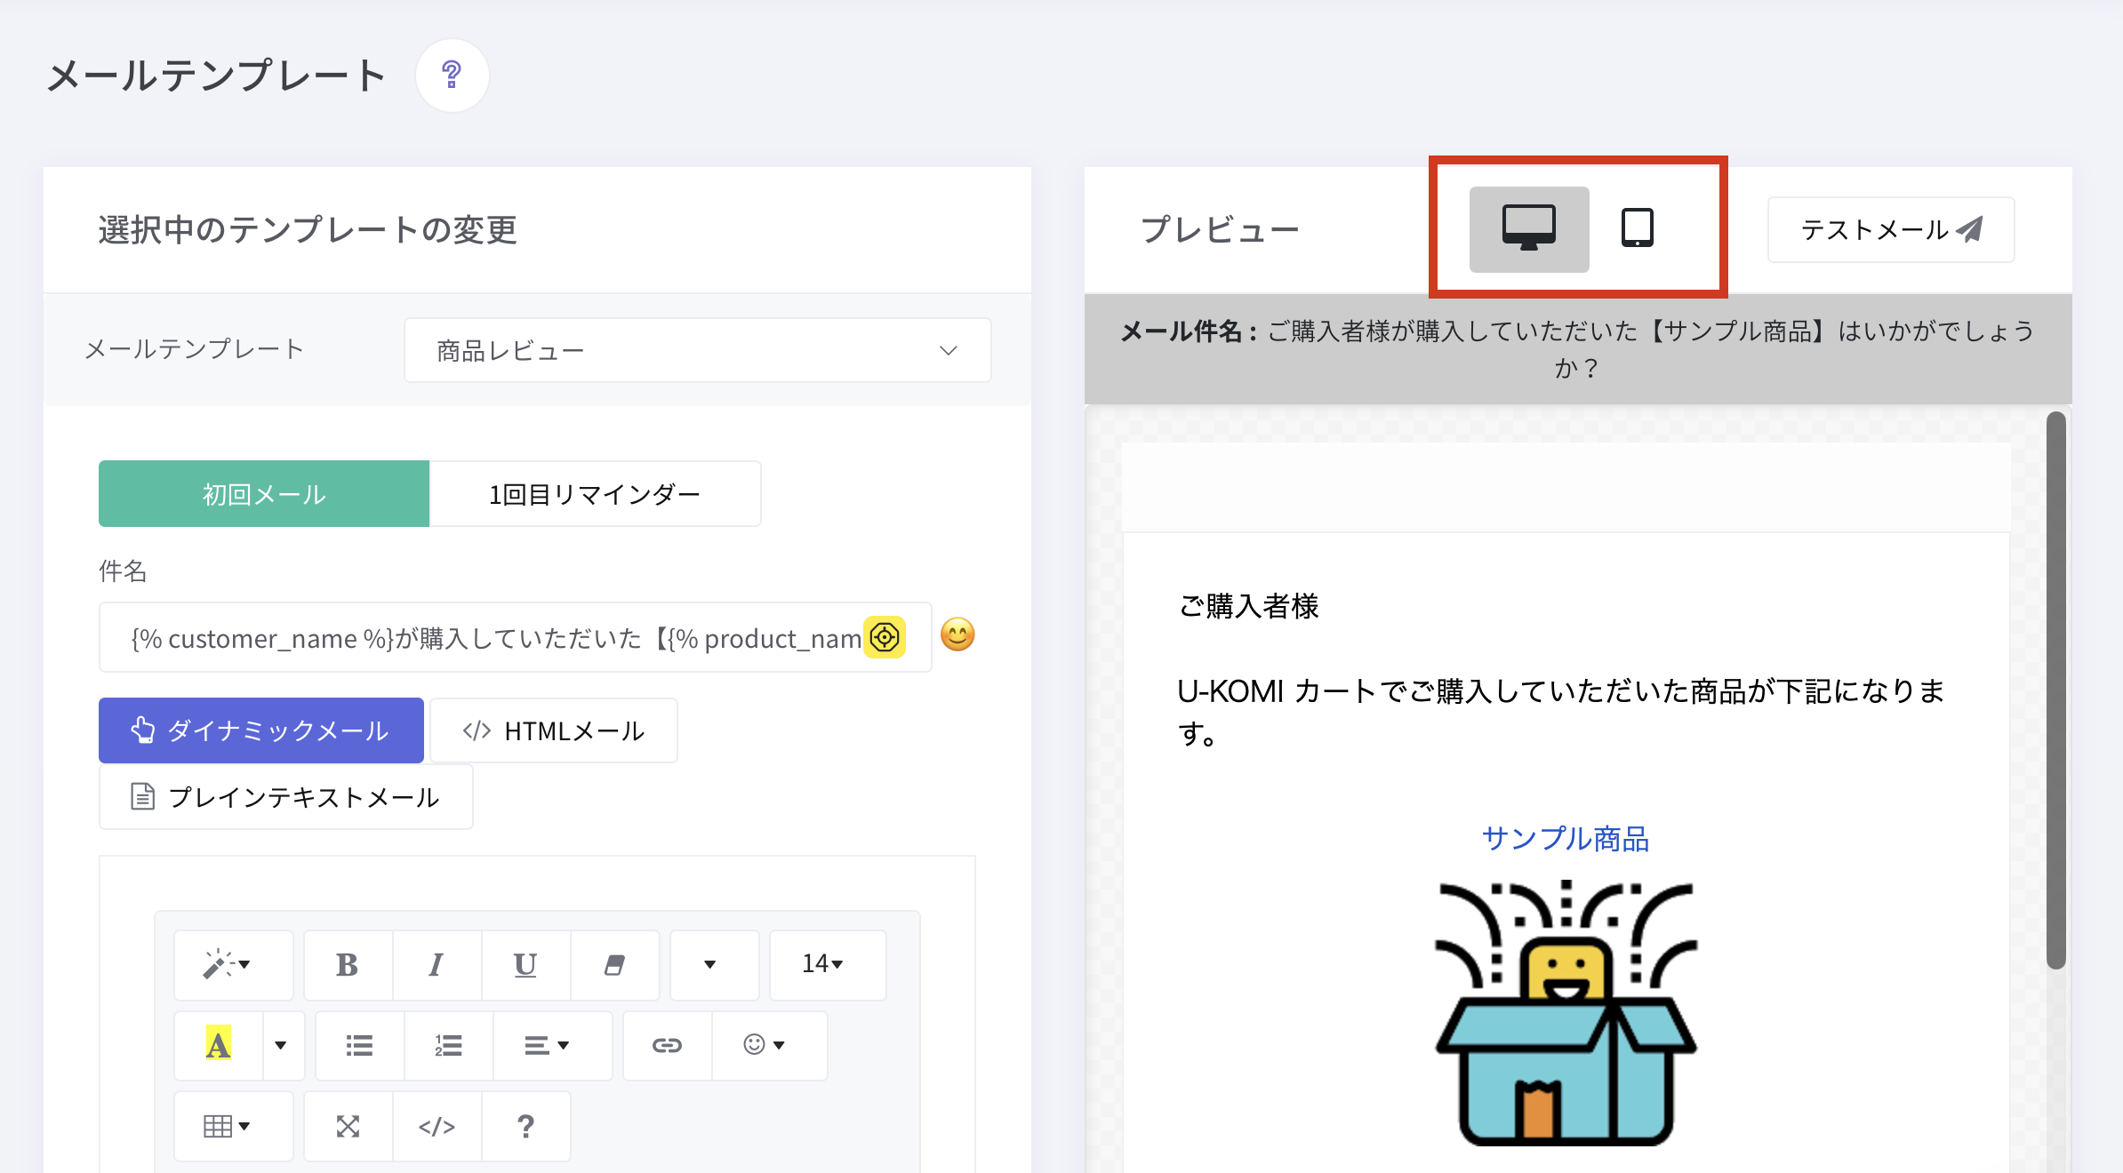
Task: Select the 初回メール tab
Action: click(264, 494)
